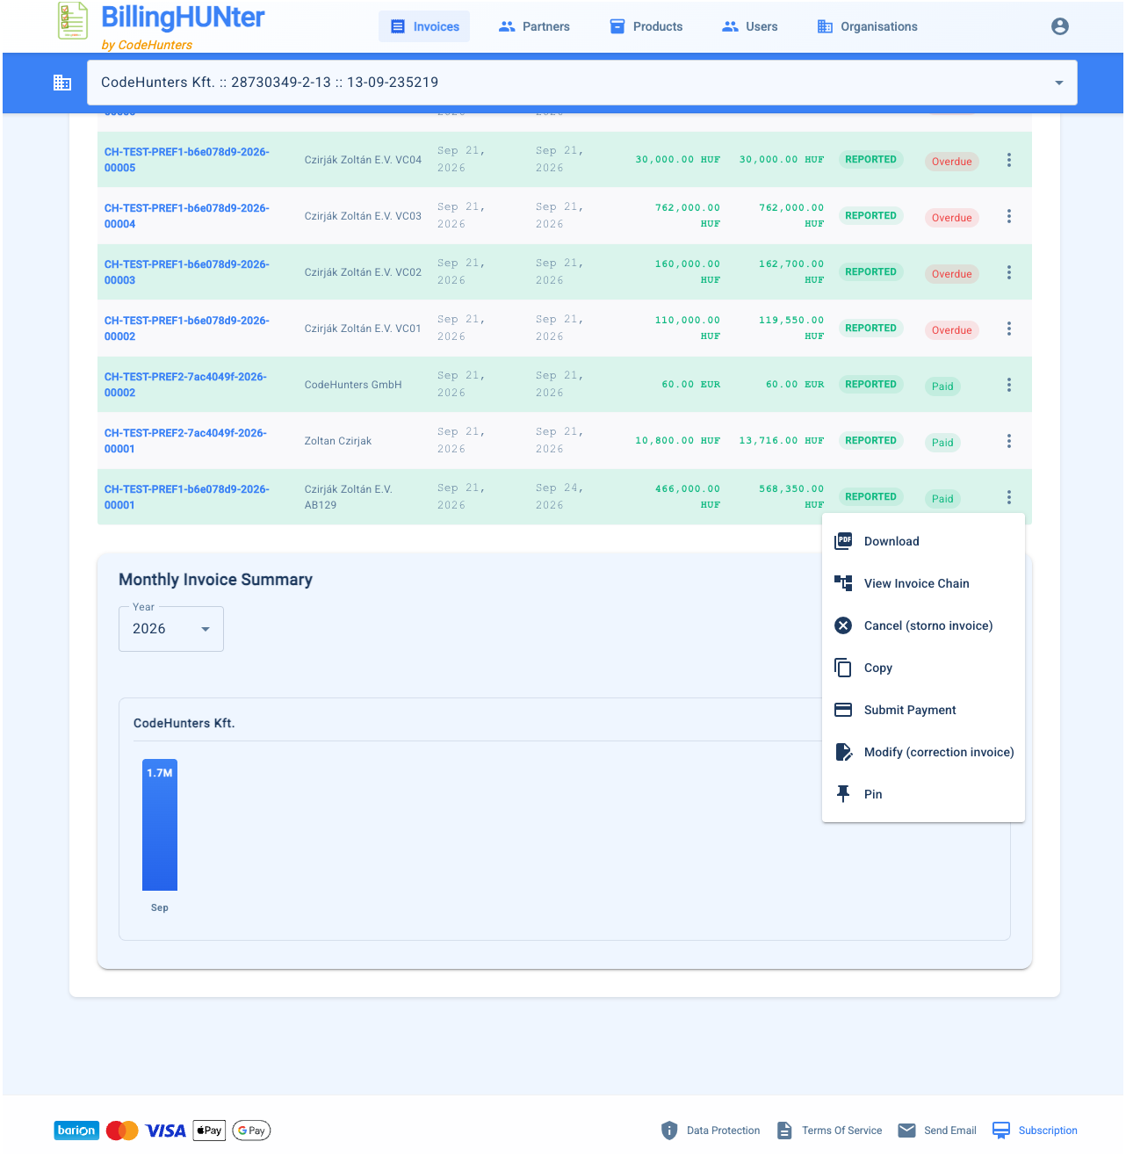Click the Copy pages icon
1126x1156 pixels.
click(x=843, y=668)
